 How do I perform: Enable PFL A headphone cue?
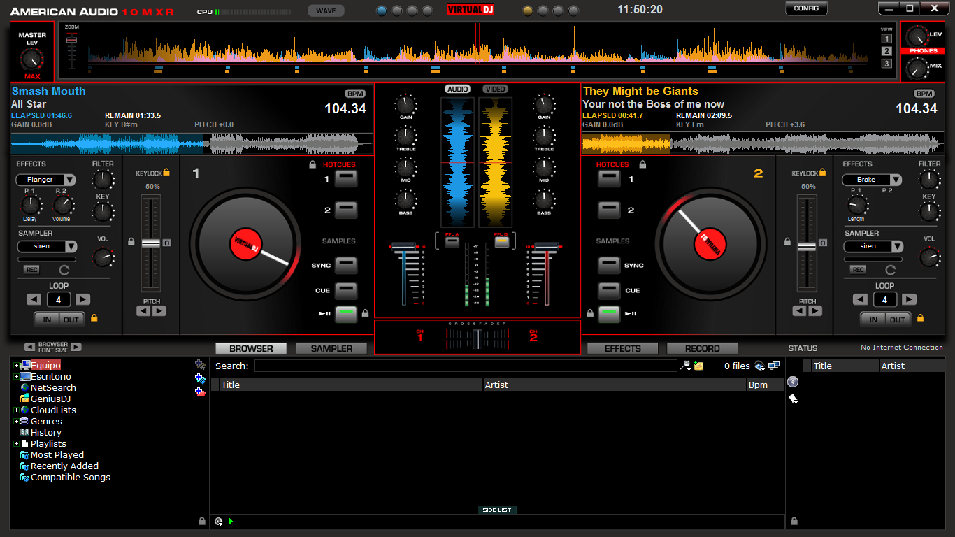coord(452,242)
